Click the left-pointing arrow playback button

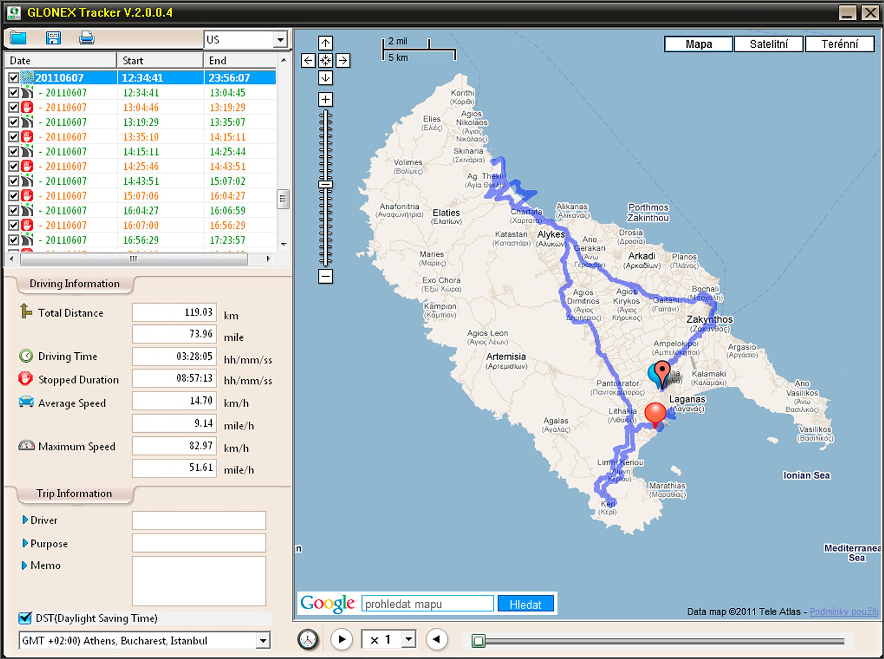pos(437,639)
